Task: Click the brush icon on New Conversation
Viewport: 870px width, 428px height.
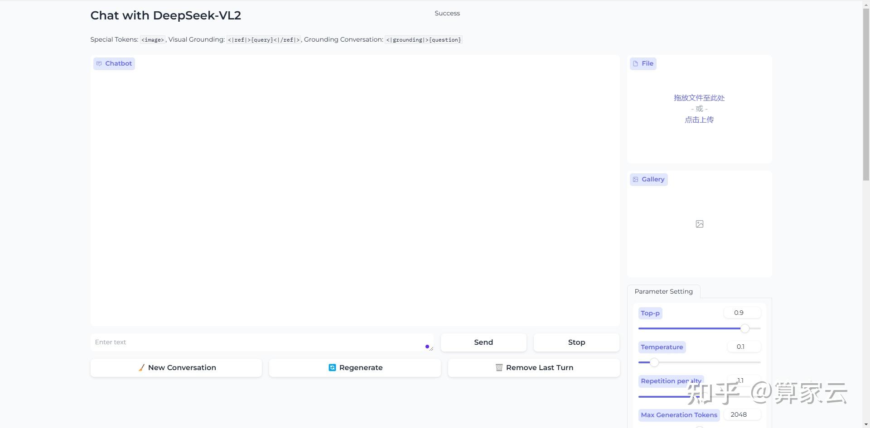Action: [141, 367]
